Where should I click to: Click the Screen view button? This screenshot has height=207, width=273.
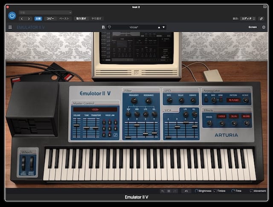tap(253, 27)
